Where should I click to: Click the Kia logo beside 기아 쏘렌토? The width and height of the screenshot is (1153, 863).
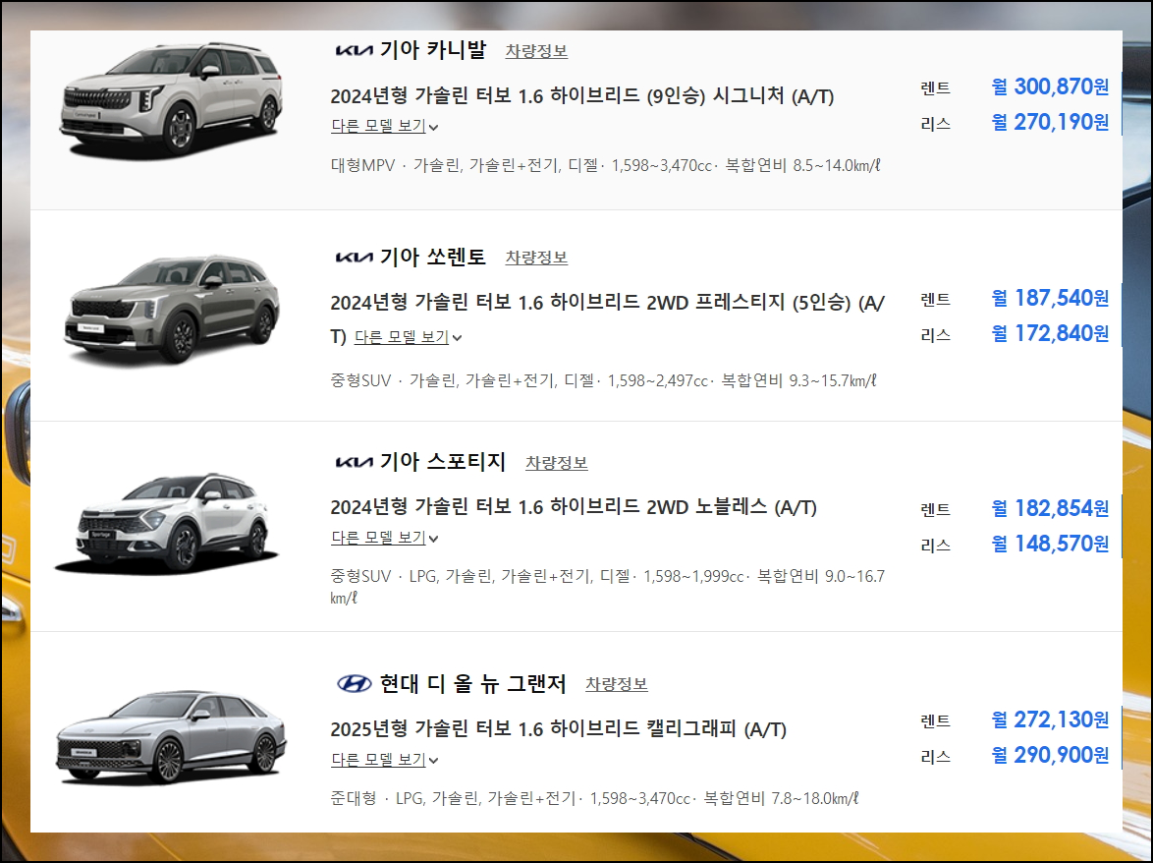pyautogui.click(x=355, y=257)
